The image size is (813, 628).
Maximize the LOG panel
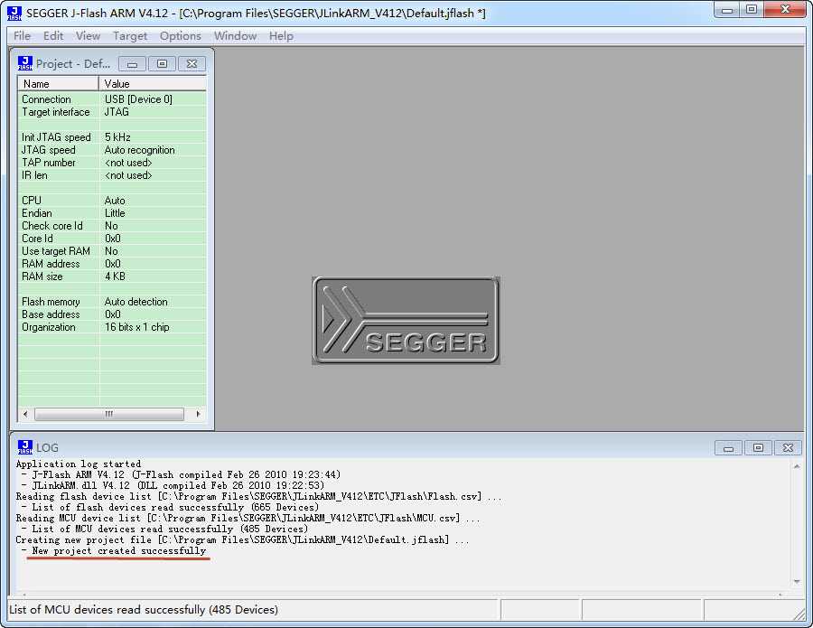pos(758,447)
